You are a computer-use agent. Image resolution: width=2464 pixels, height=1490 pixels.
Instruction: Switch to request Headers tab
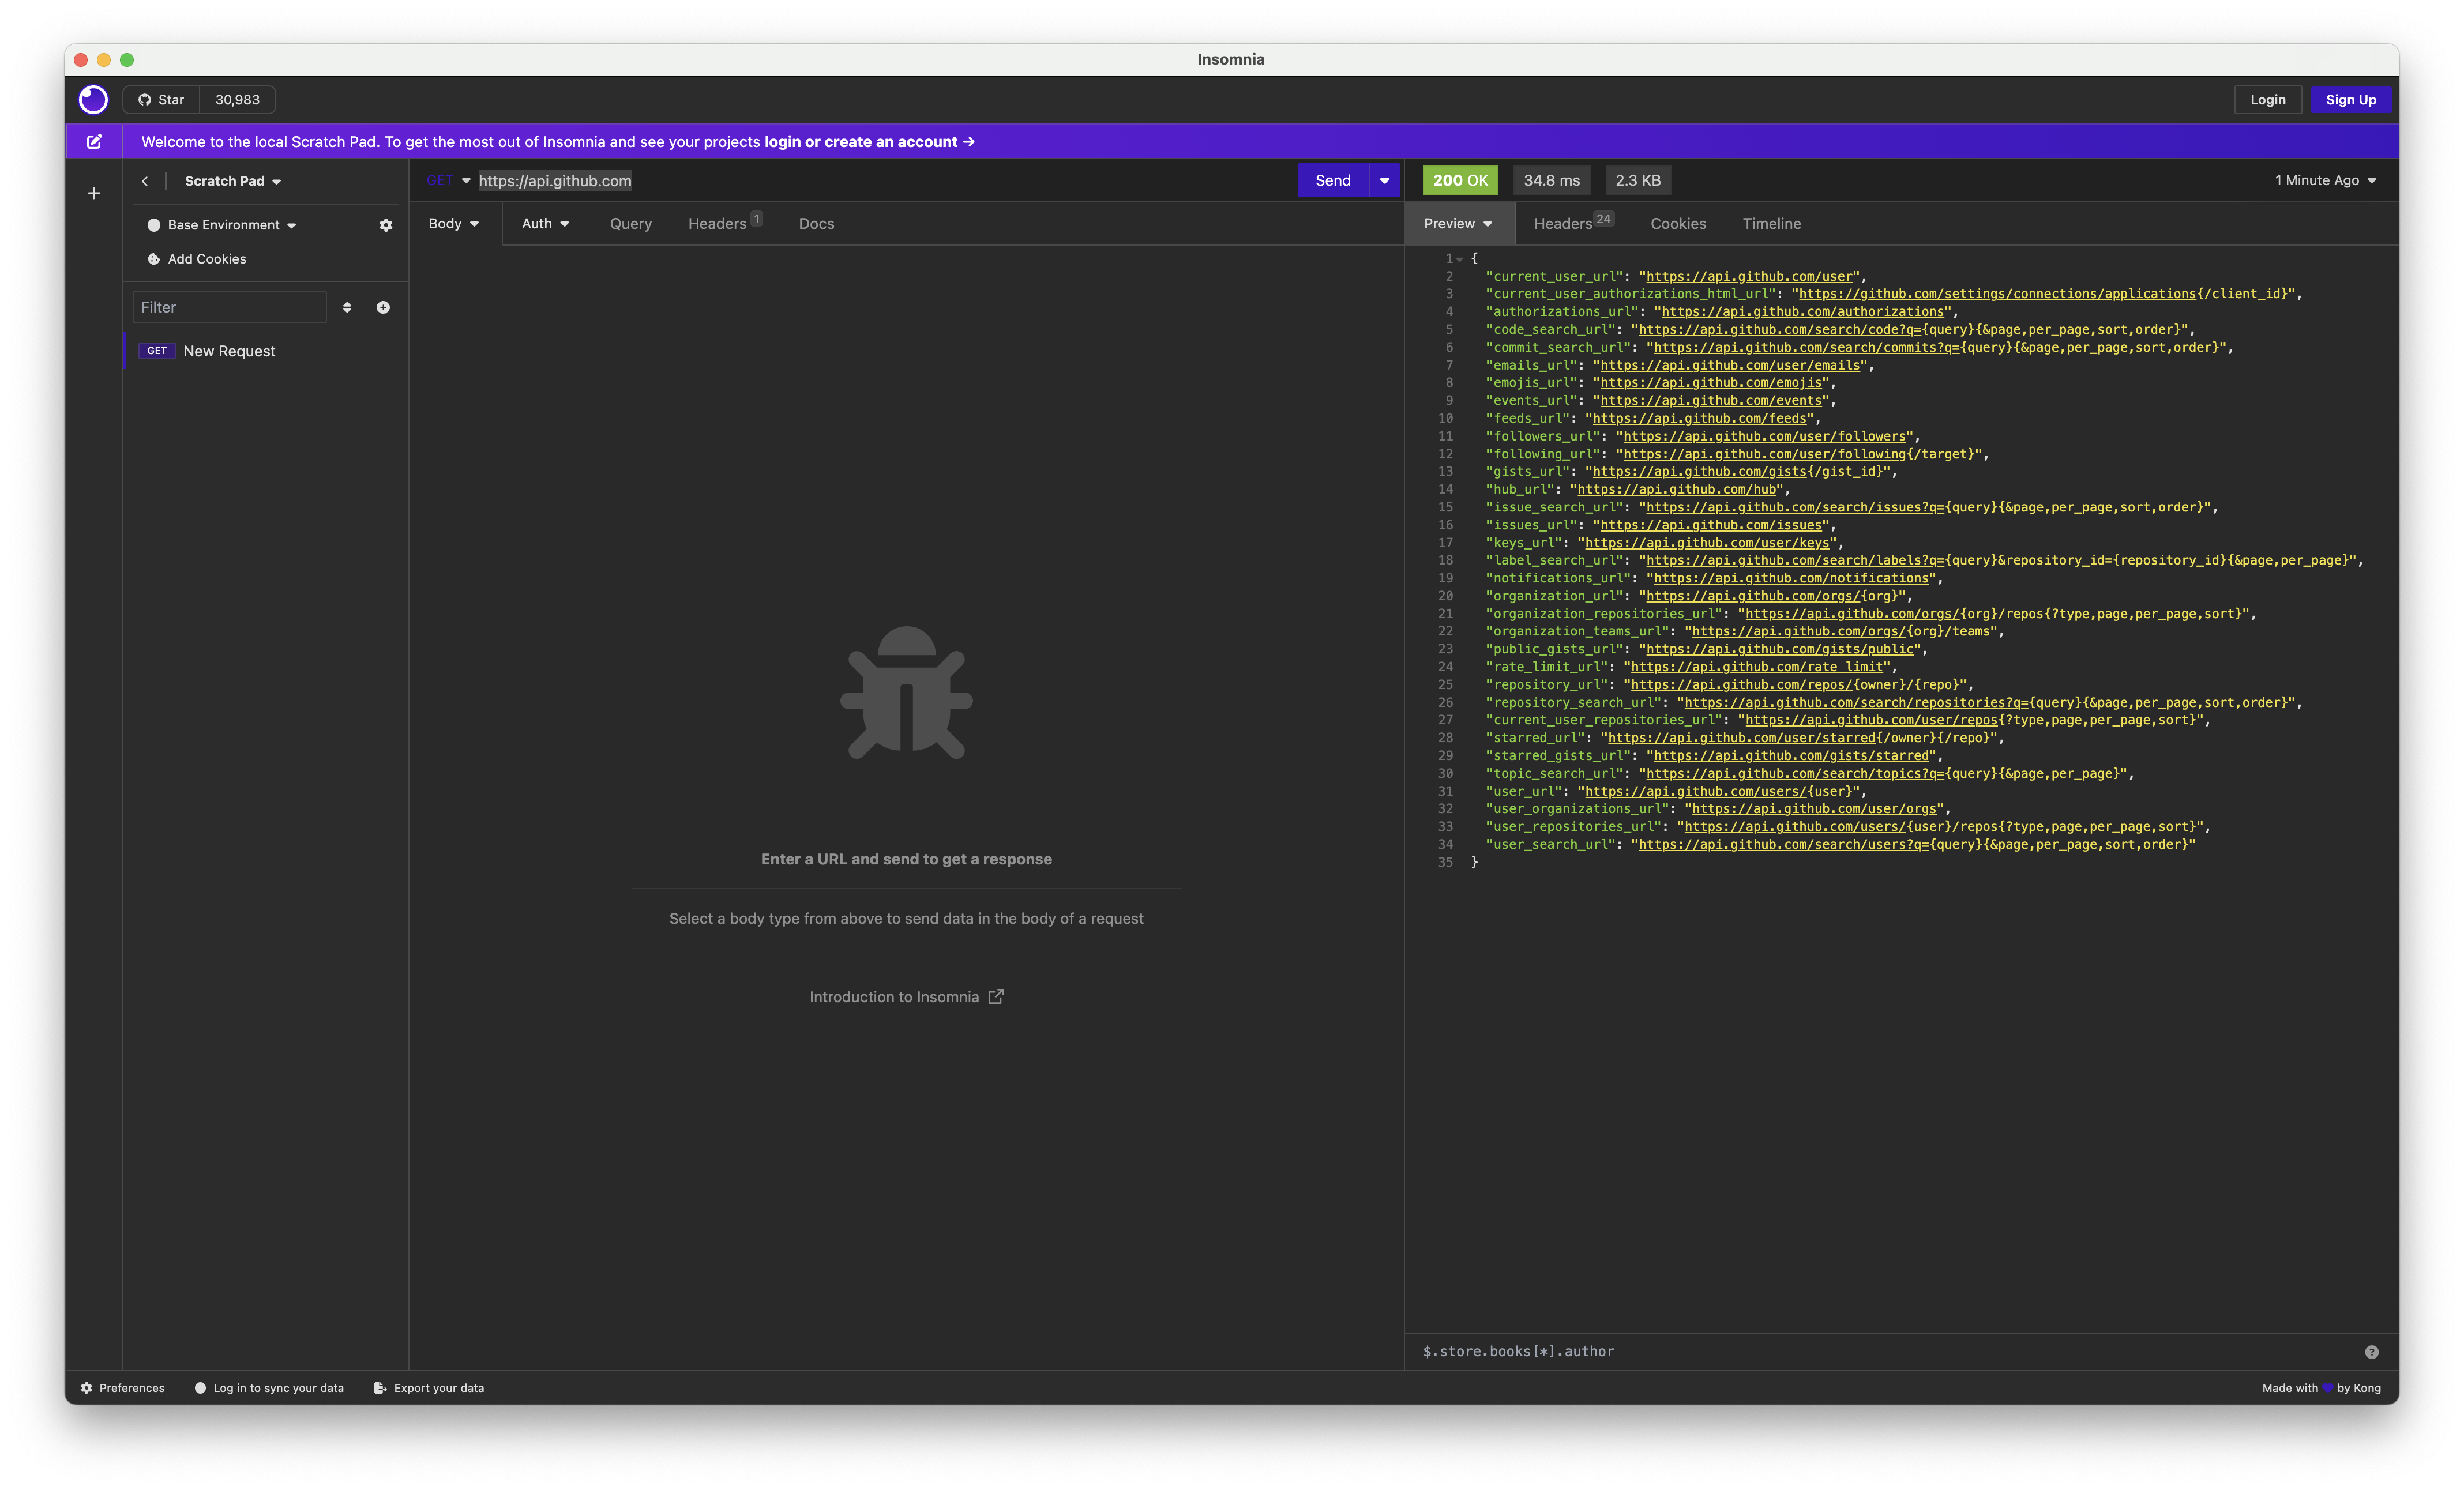tap(725, 224)
